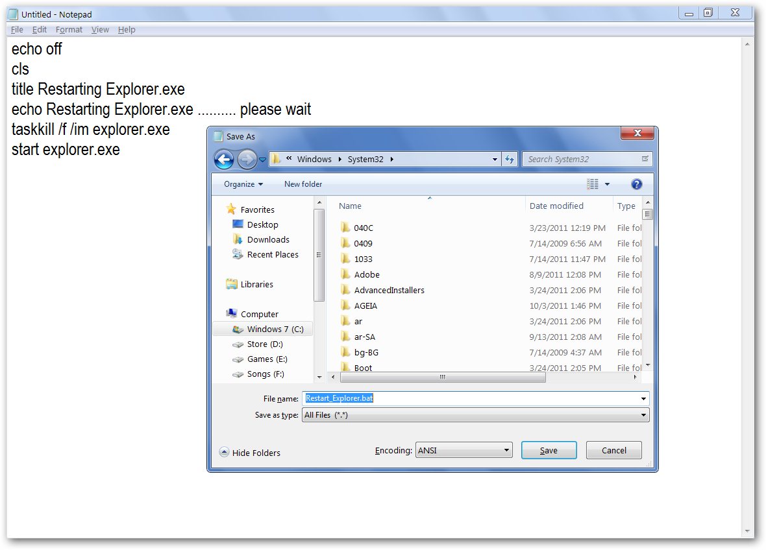Click System32 in the address breadcrumb
This screenshot has width=766, height=550.
tap(365, 159)
